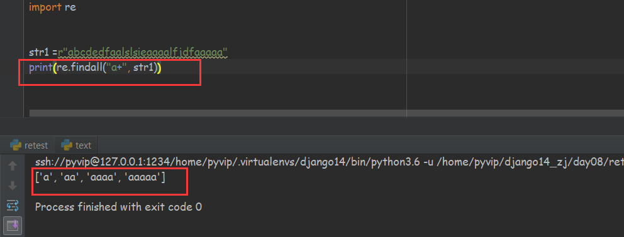
Task: Switch to the text run tab
Action: pos(76,145)
